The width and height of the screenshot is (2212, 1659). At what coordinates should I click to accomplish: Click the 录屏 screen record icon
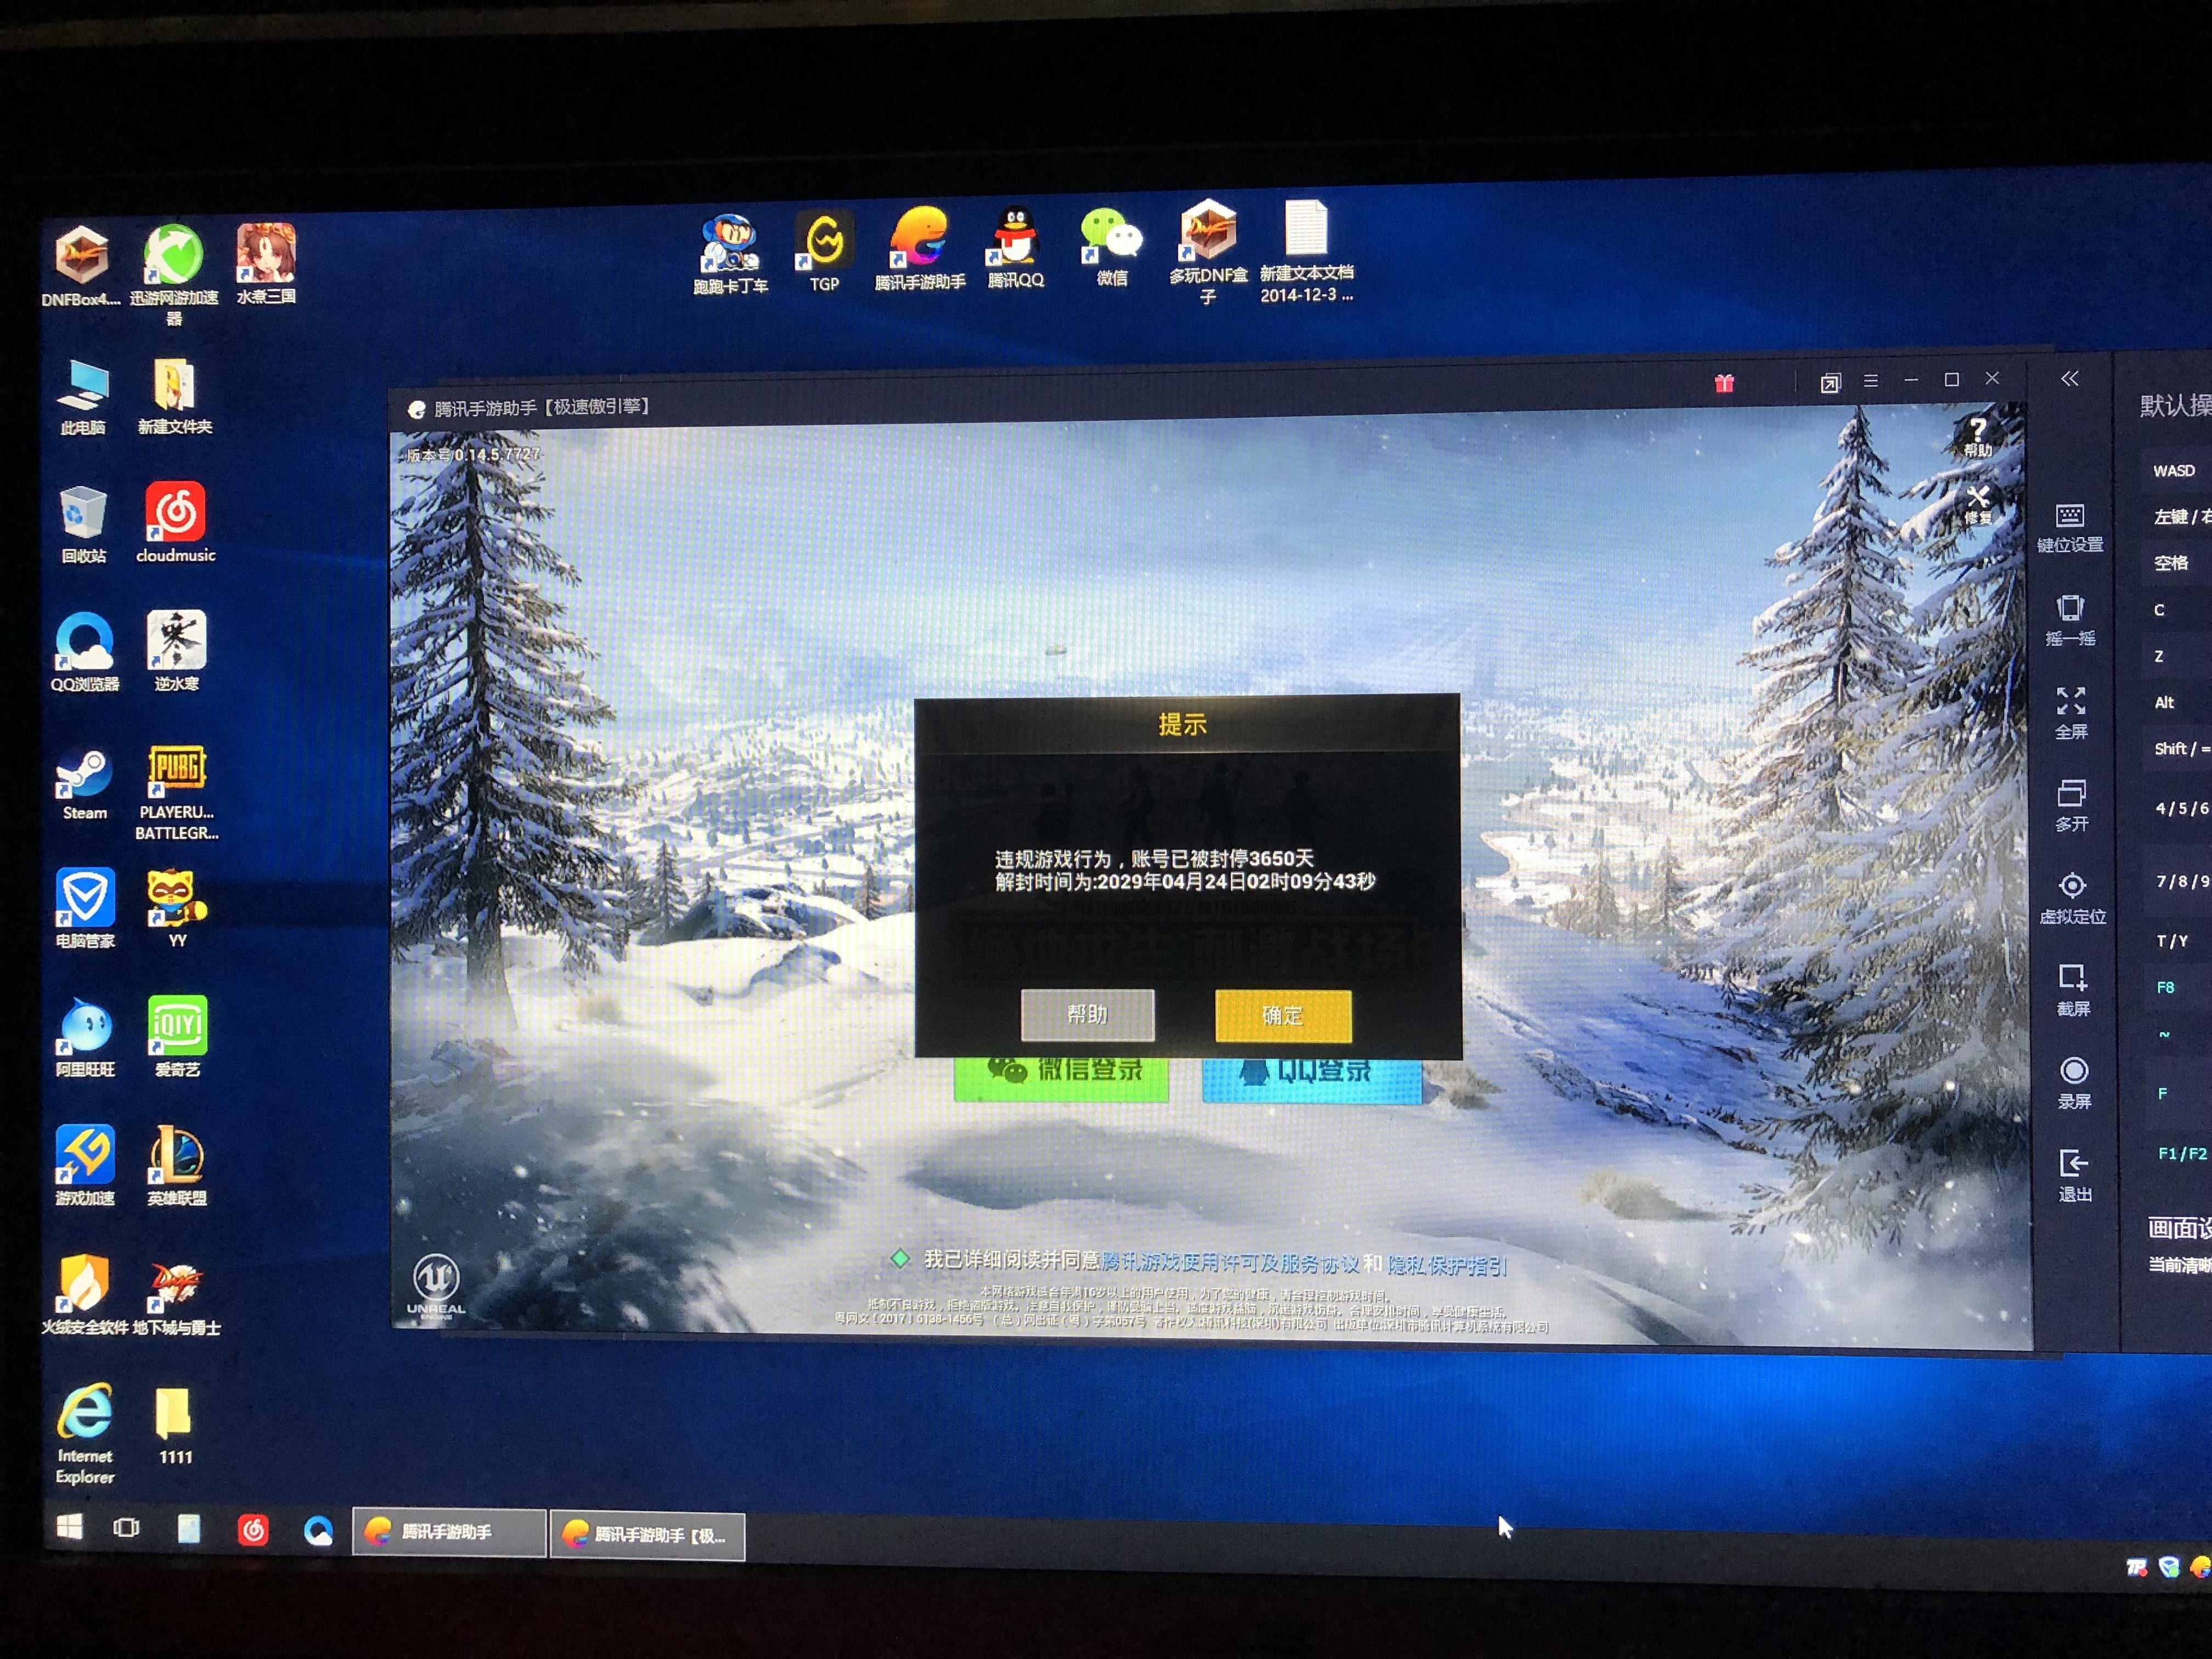click(x=2074, y=1083)
